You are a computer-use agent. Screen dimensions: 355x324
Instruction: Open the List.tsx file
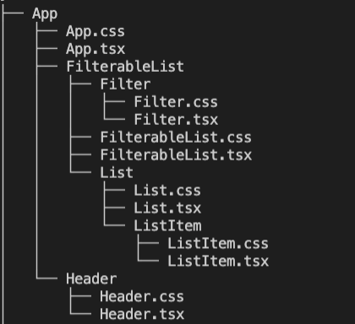coord(167,208)
